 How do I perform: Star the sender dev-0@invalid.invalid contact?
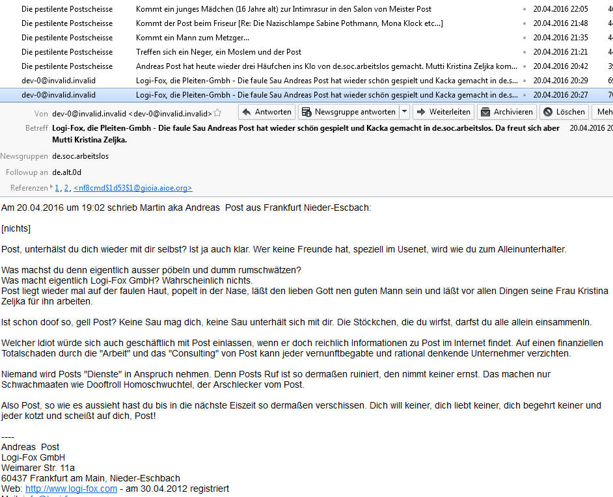click(217, 113)
